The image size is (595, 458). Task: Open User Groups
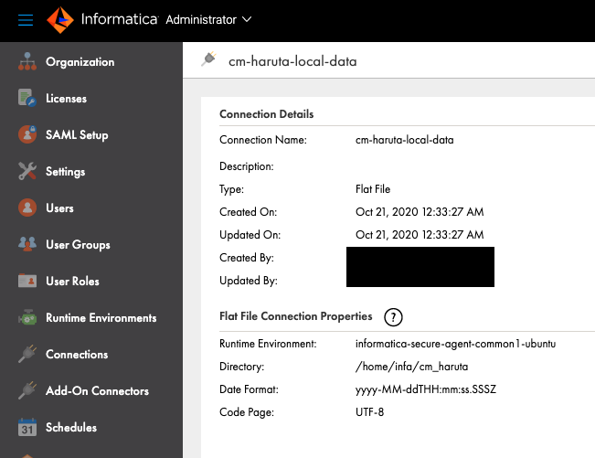tap(78, 245)
